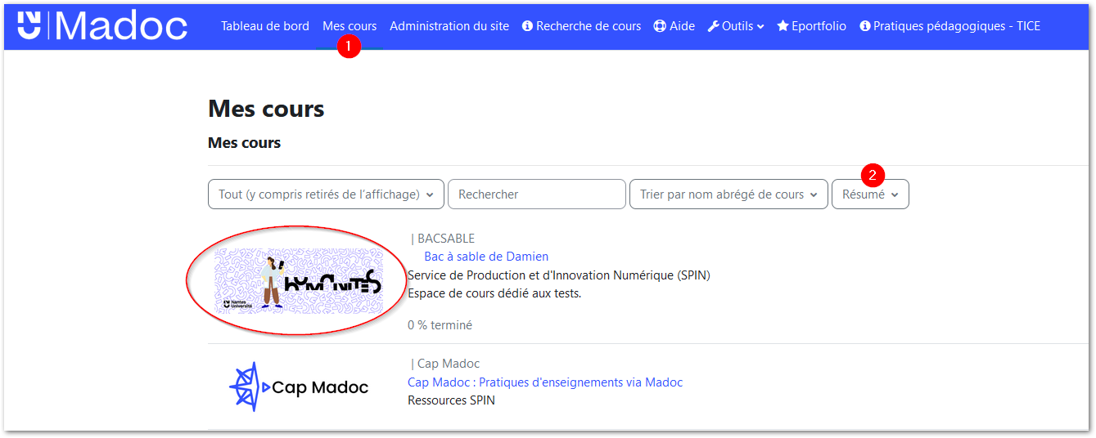
Task: Click the info icon beside Recherche de cours
Action: tap(527, 26)
